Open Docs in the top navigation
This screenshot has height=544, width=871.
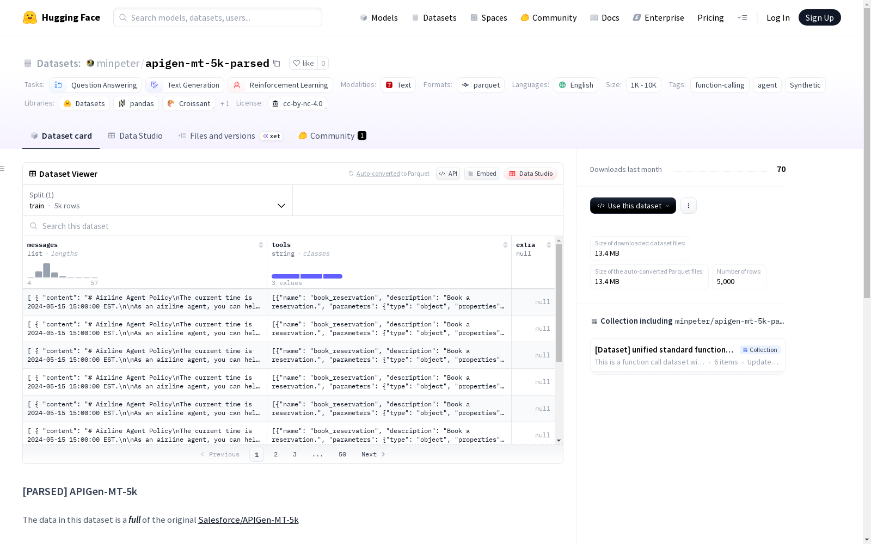click(x=605, y=17)
